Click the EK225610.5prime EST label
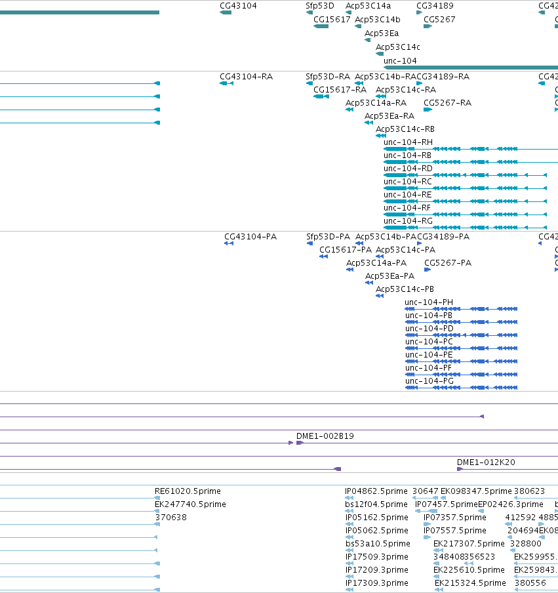 [x=469, y=569]
